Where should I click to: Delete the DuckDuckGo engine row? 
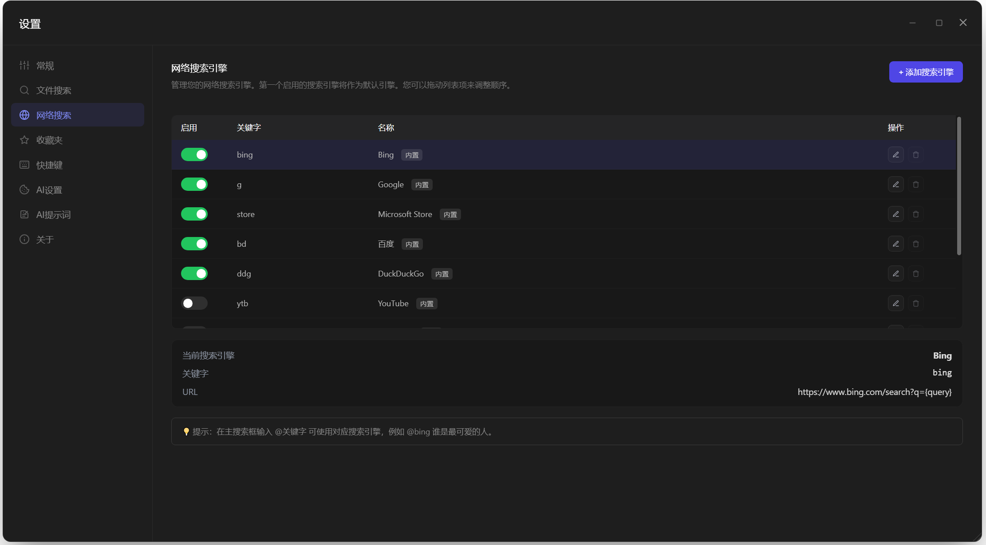pos(915,273)
